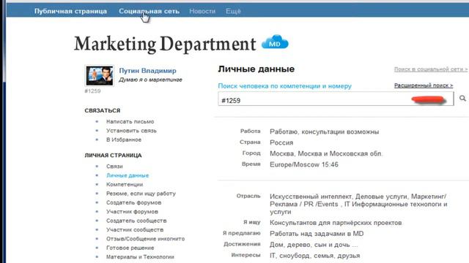Viewport: 469px width, 263px height.
Task: Open the Публичная страница menu
Action: pyautogui.click(x=70, y=11)
